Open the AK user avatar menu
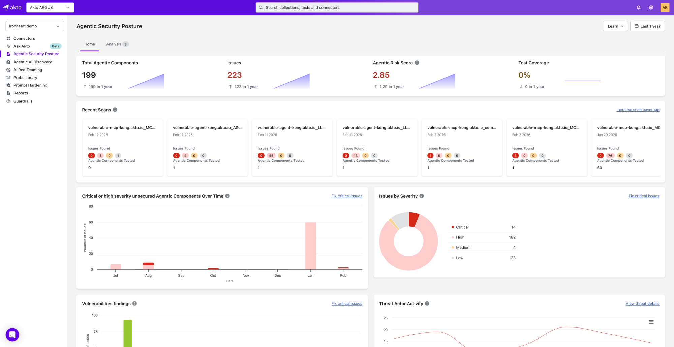Screen dimensions: 674x347 [665, 7]
